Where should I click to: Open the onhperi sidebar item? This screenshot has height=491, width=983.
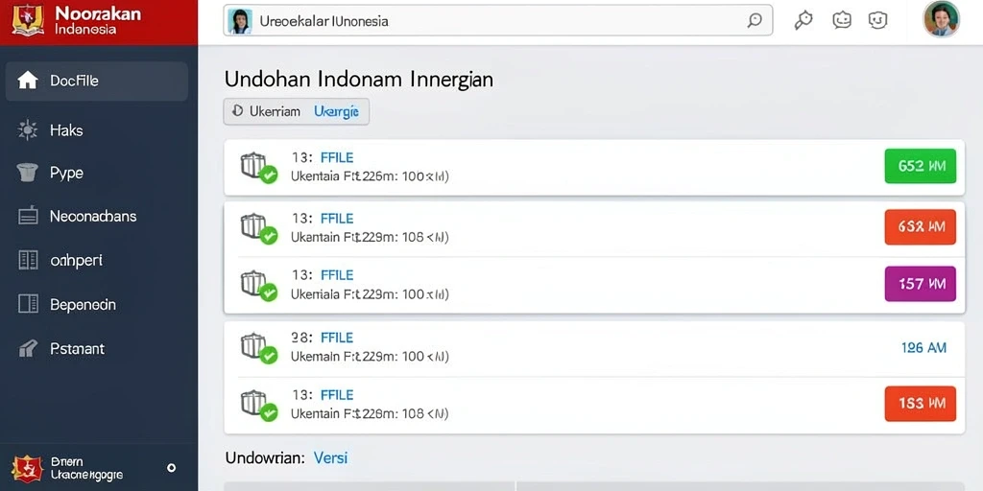76,261
